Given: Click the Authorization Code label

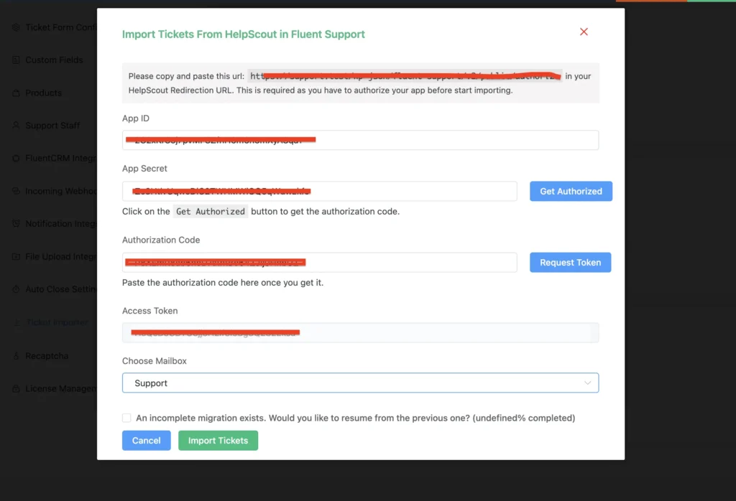Looking at the screenshot, I should pyautogui.click(x=161, y=240).
